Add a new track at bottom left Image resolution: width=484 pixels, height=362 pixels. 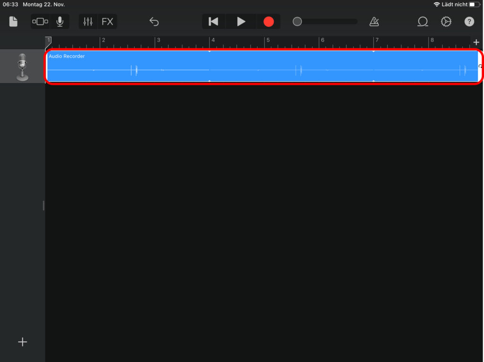click(22, 342)
